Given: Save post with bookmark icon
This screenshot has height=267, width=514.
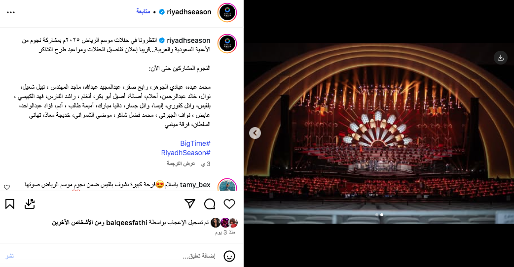Looking at the screenshot, I should point(10,204).
